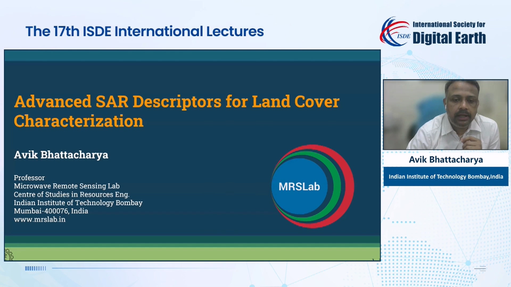511x287 pixels.
Task: Click the slide title 'Advanced SAR Descriptors for Land Cover'
Action: click(177, 102)
